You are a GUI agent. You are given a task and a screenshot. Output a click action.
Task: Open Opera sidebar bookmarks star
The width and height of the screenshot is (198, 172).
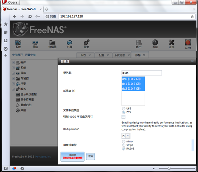pos(6,24)
